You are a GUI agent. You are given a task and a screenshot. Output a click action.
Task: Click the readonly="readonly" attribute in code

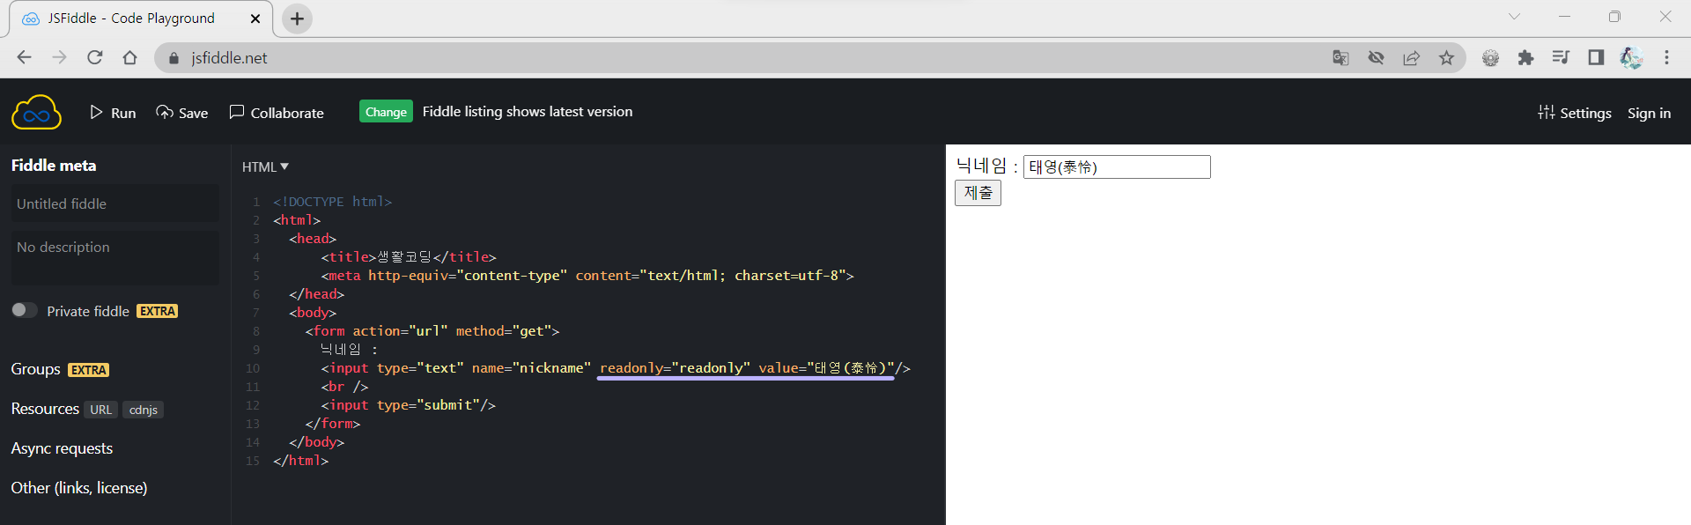[675, 368]
